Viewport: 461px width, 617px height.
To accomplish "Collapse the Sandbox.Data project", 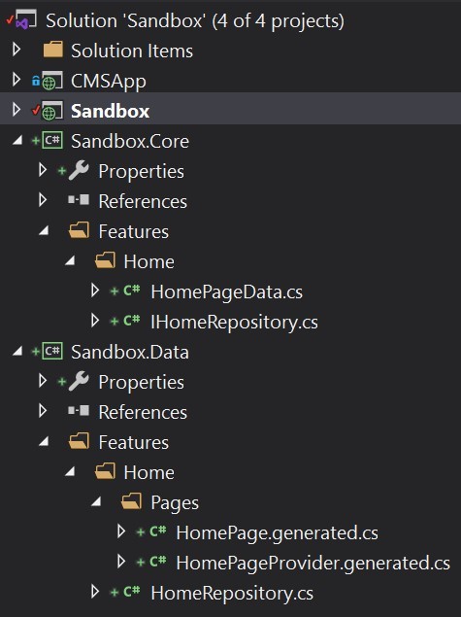I will [17, 351].
